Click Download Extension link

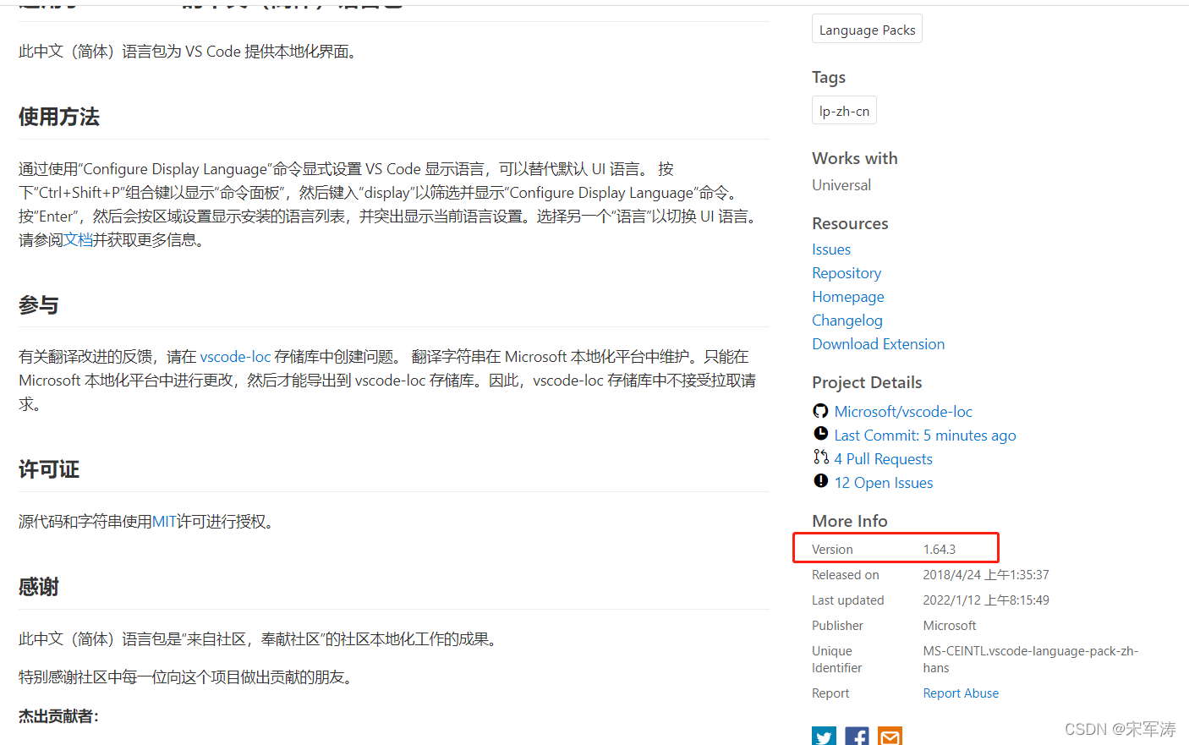click(879, 344)
